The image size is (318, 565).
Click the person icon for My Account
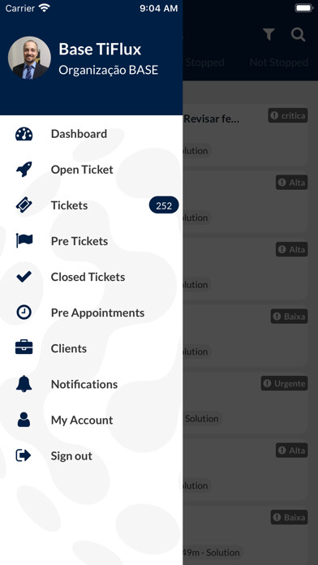pos(24,420)
